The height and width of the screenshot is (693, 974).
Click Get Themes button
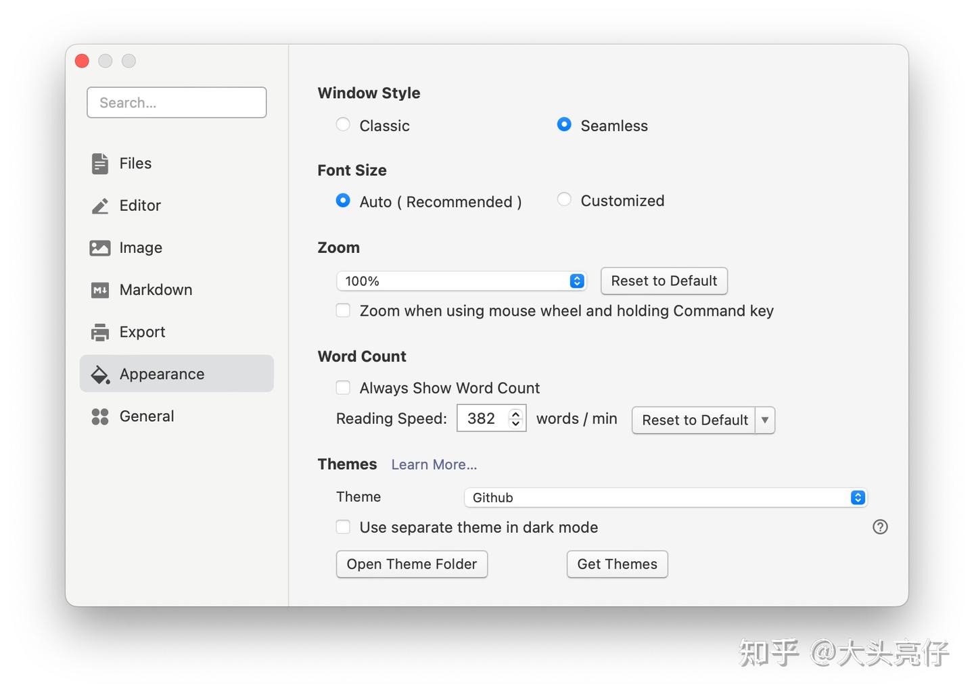(618, 564)
